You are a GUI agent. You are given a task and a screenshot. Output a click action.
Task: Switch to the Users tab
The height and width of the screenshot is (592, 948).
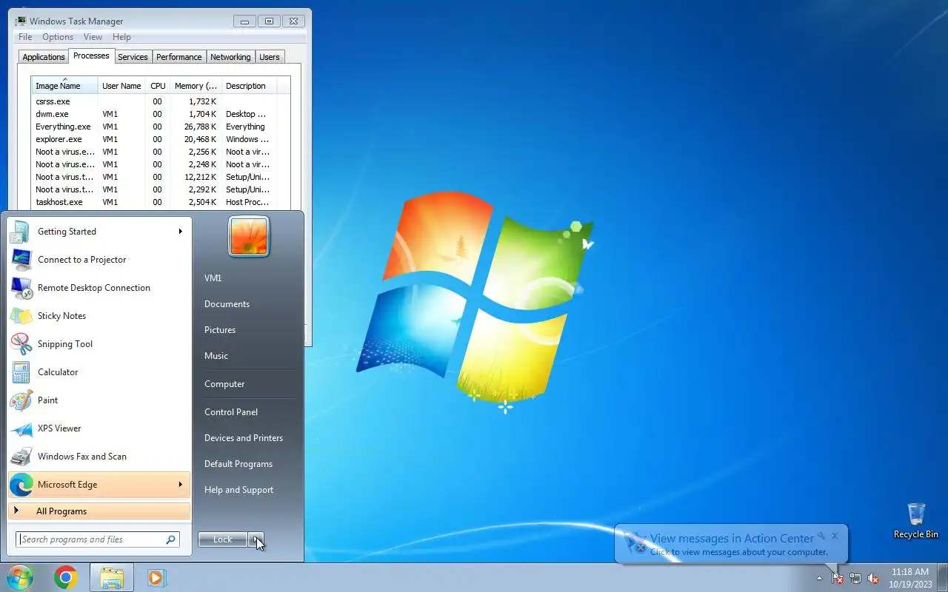(x=270, y=57)
